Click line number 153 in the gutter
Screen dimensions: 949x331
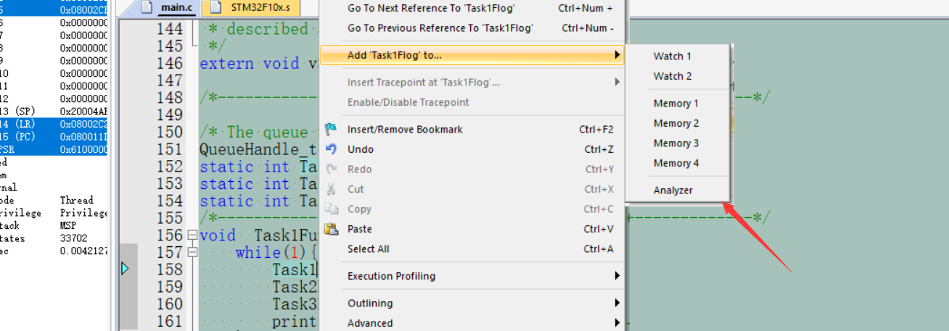point(170,184)
